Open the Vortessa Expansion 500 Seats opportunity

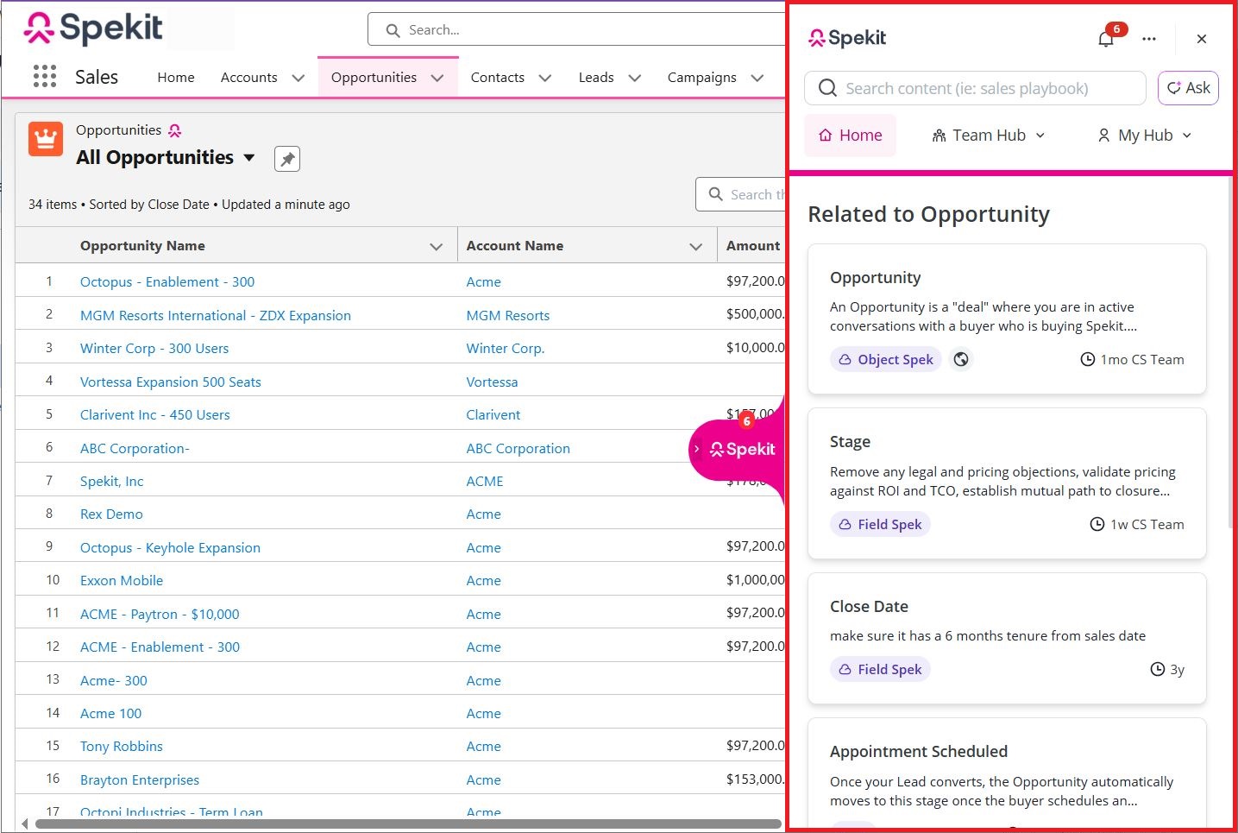171,382
